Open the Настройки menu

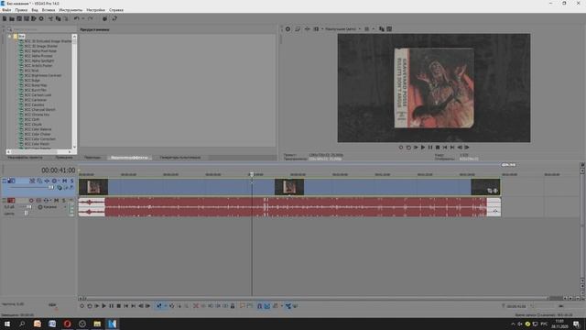[x=95, y=10]
